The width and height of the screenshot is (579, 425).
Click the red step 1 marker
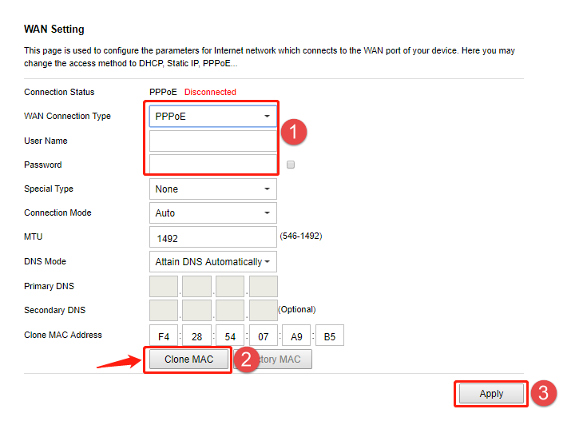[294, 133]
